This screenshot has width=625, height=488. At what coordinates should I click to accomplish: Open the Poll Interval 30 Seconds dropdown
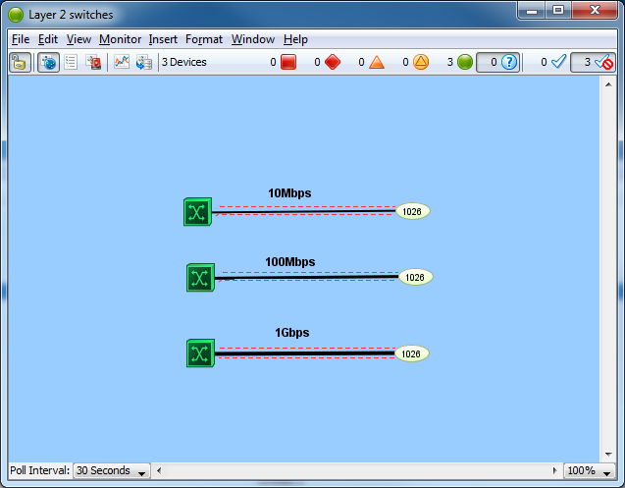pos(112,471)
